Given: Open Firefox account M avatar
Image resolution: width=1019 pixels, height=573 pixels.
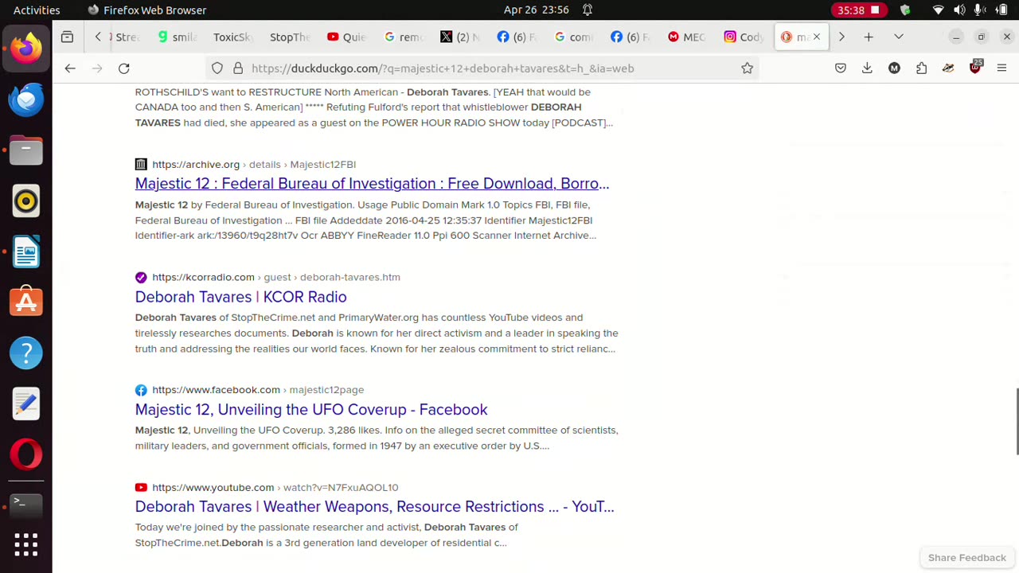Looking at the screenshot, I should 894,68.
